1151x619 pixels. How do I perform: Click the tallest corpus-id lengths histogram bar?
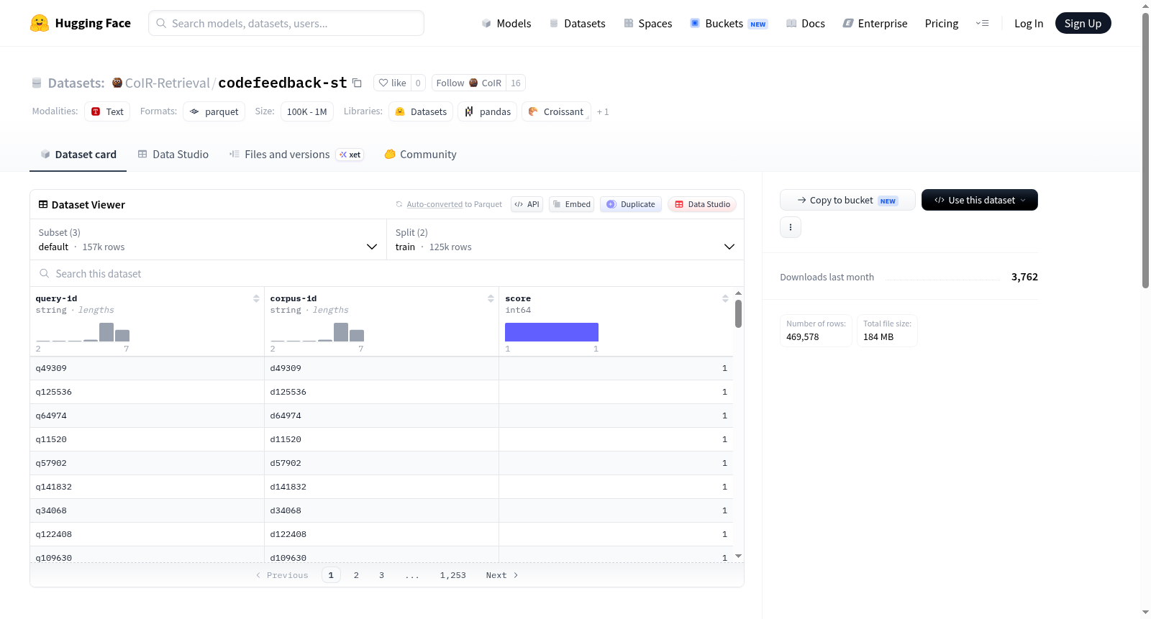click(x=341, y=332)
